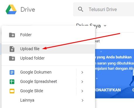
Task: Click the Upload folder icon
Action: click(x=12, y=58)
